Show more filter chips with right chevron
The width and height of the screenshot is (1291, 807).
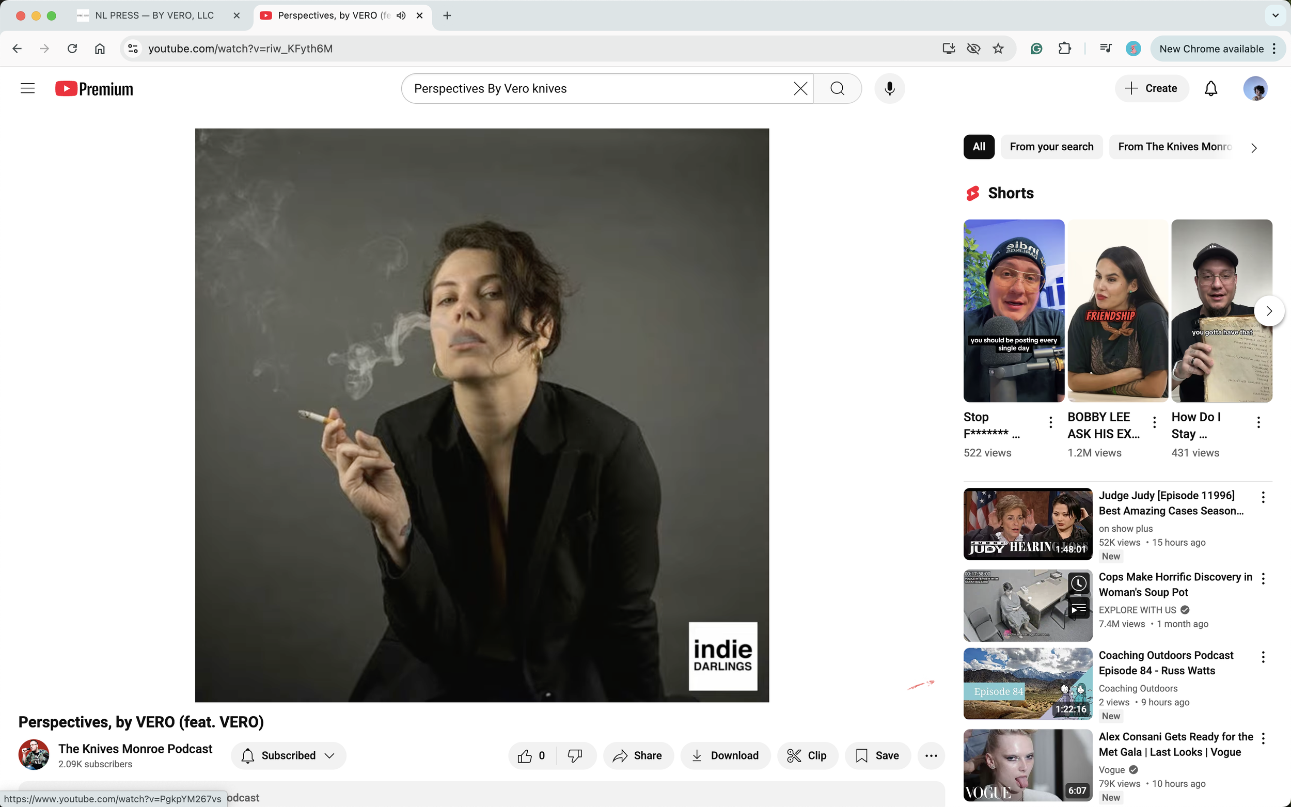click(x=1254, y=148)
